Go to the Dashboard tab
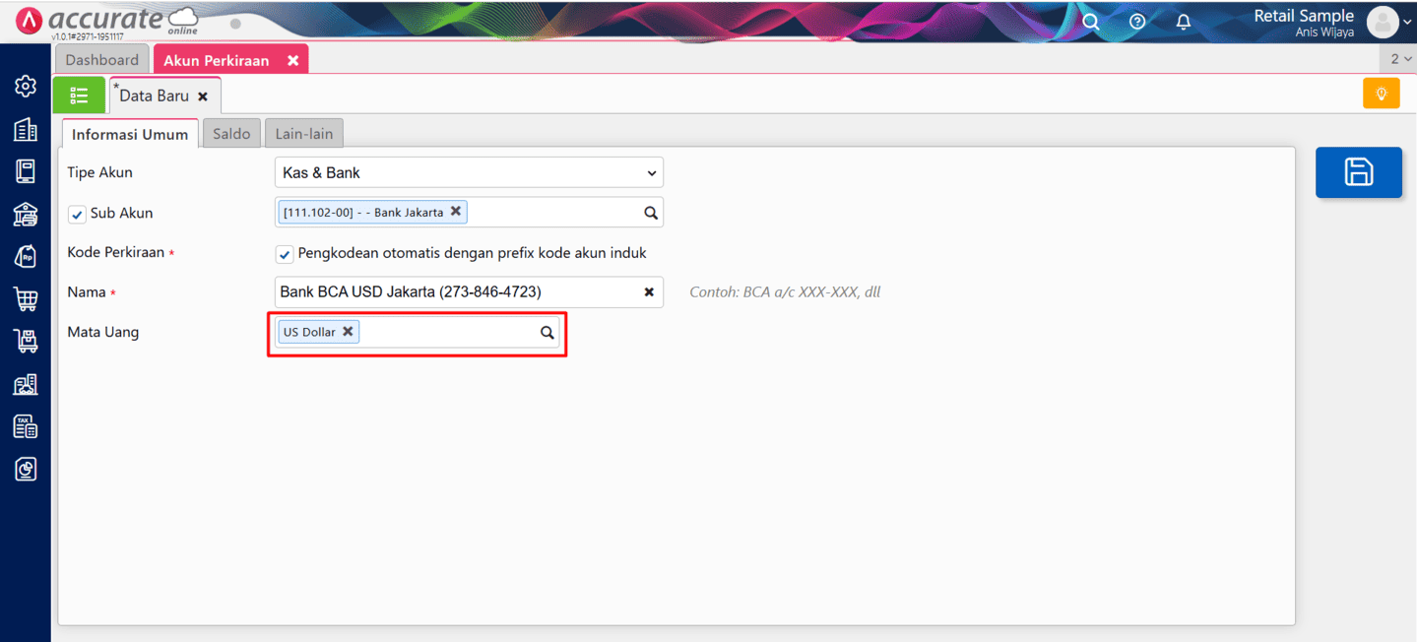Screen dimensions: 1417x642 coord(102,60)
